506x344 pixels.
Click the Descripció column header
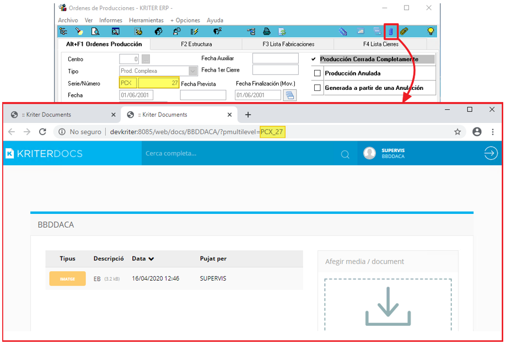tap(109, 259)
